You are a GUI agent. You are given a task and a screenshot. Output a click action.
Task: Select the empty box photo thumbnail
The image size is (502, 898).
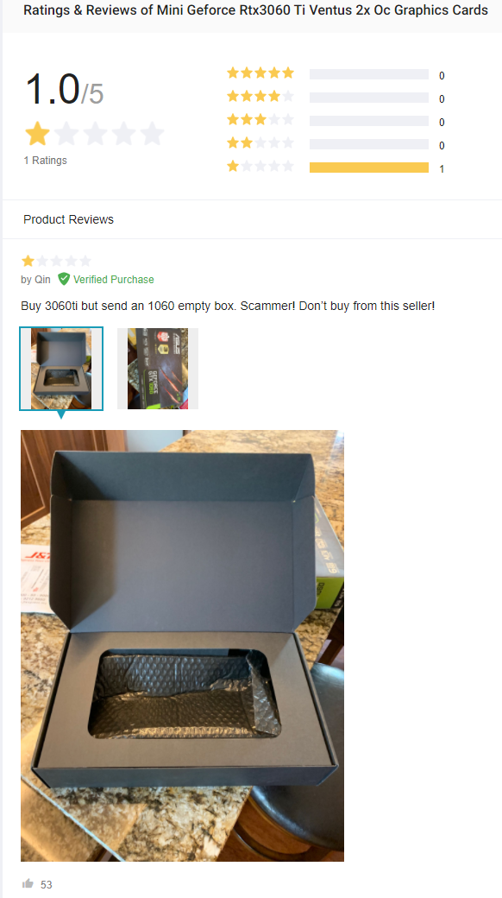pos(61,369)
